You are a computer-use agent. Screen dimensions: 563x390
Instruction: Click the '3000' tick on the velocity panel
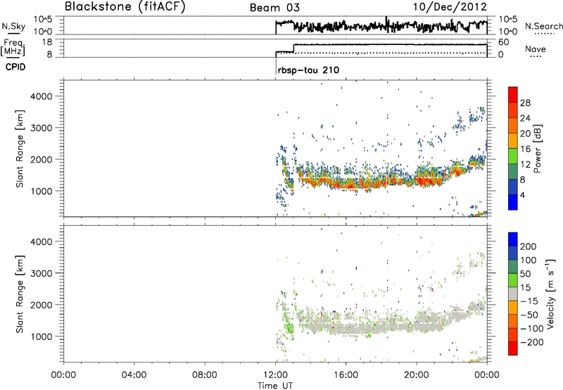click(x=41, y=273)
